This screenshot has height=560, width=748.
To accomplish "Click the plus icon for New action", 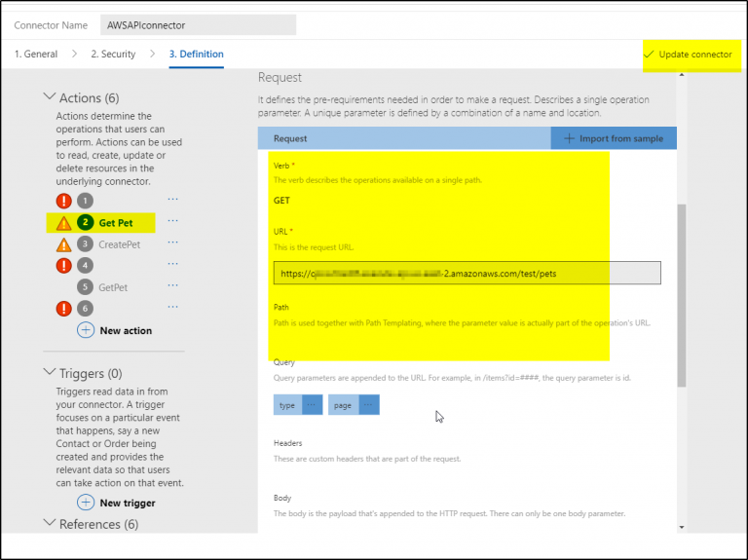I will [86, 330].
